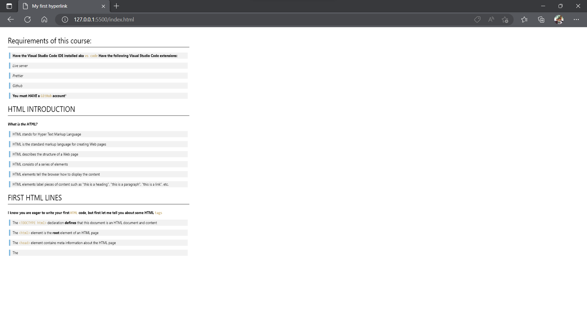Open the browser home page
This screenshot has height=312, width=587.
tap(44, 20)
